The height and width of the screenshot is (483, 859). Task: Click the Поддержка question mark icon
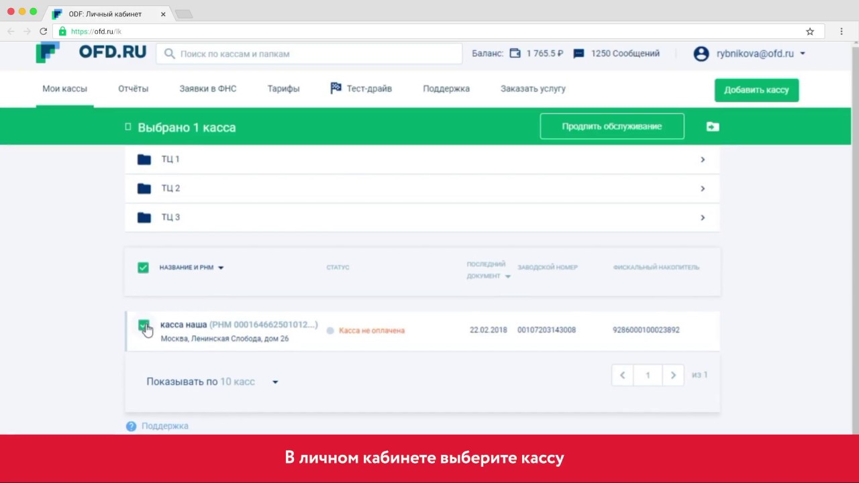(131, 426)
